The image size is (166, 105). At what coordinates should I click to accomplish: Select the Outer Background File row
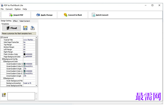tap(18, 81)
